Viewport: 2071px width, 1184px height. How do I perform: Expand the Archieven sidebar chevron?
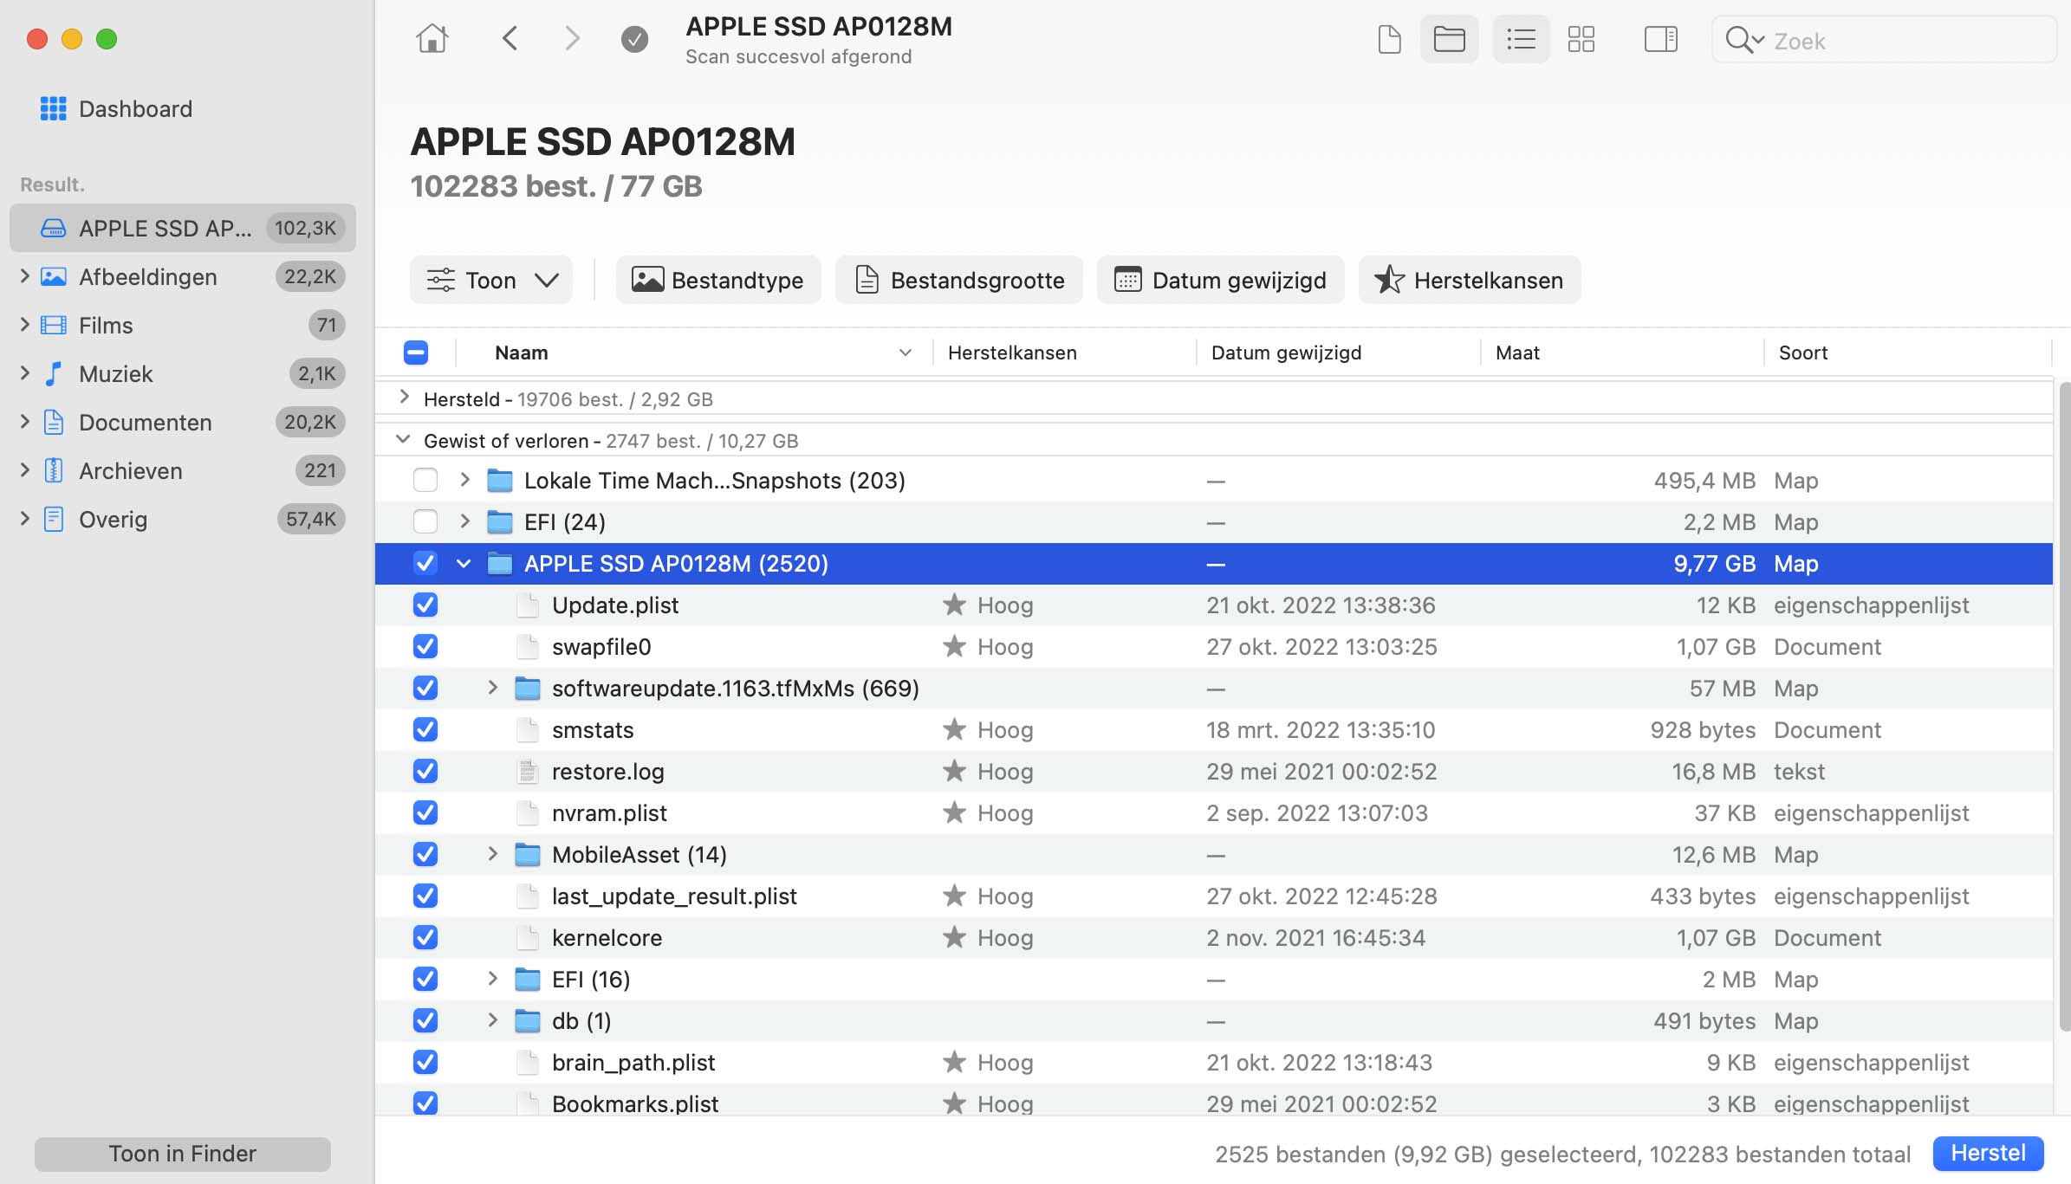[x=24, y=470]
